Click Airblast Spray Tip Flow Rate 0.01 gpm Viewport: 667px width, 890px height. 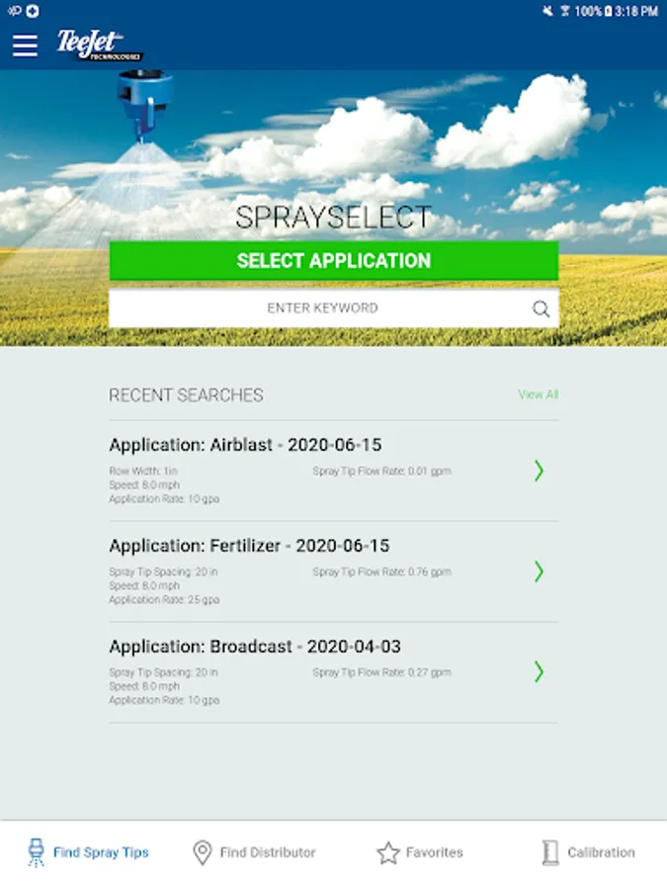(381, 471)
